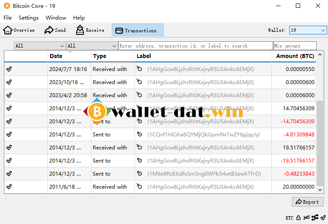Sort transactions by Date column

coord(69,56)
